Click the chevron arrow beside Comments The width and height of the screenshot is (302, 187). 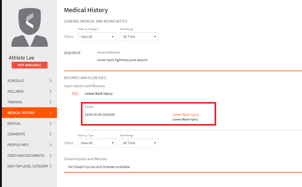pyautogui.click(x=51, y=134)
